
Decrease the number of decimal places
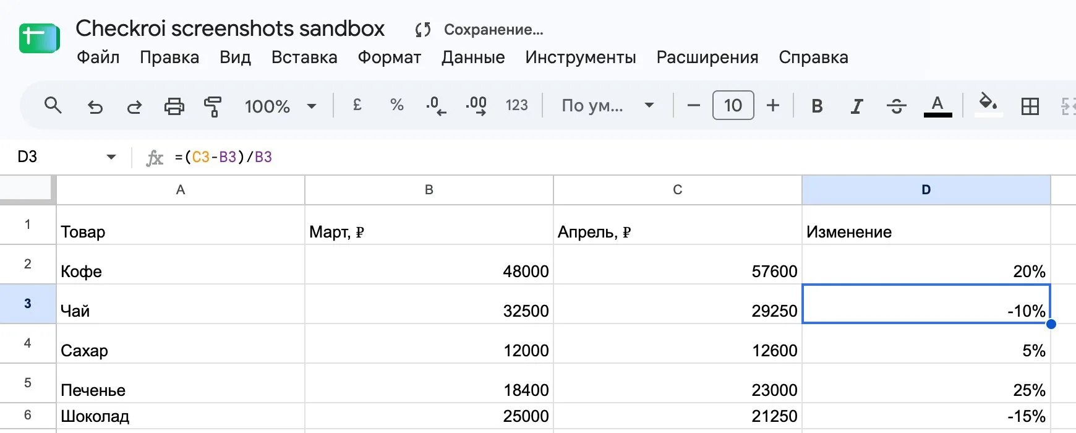(436, 106)
